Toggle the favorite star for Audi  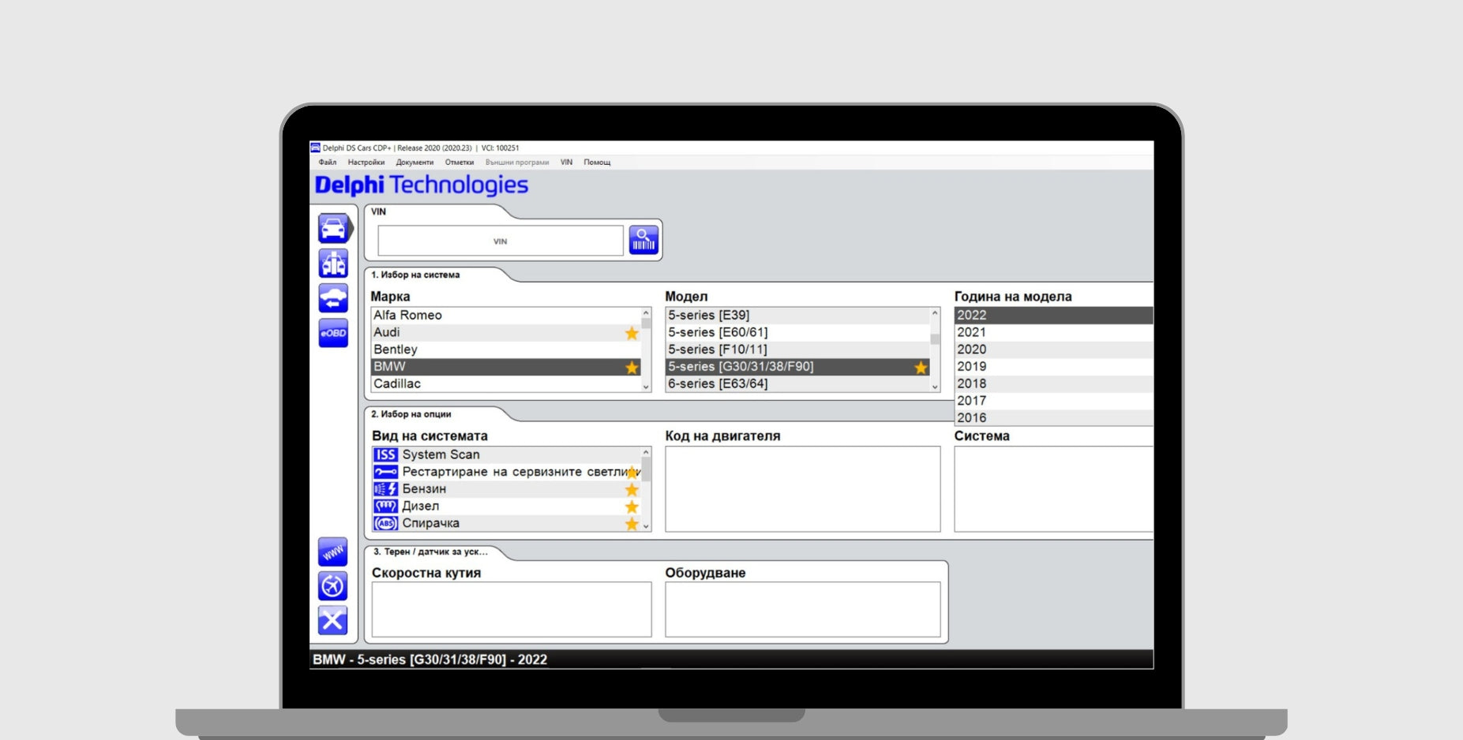[632, 333]
